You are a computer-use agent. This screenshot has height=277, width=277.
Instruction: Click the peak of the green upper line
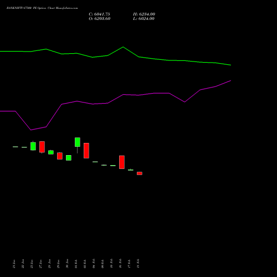click(123, 47)
